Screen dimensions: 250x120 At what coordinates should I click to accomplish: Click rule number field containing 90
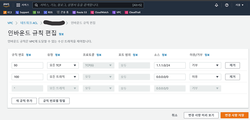[27, 65]
